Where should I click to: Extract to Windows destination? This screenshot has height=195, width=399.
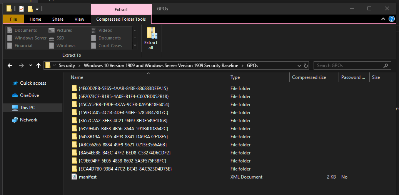point(62,46)
